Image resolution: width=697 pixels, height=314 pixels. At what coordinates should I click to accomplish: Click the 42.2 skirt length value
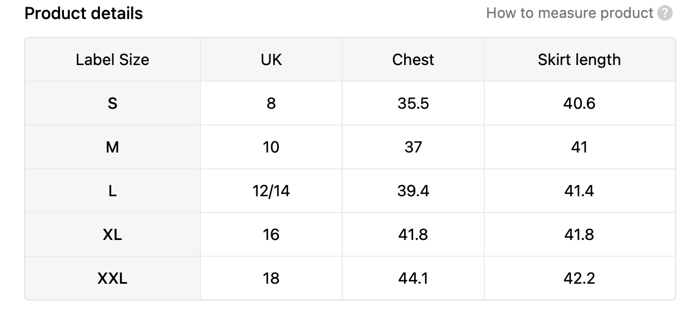coord(580,278)
